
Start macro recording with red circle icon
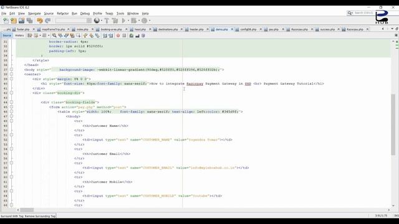(118, 36)
